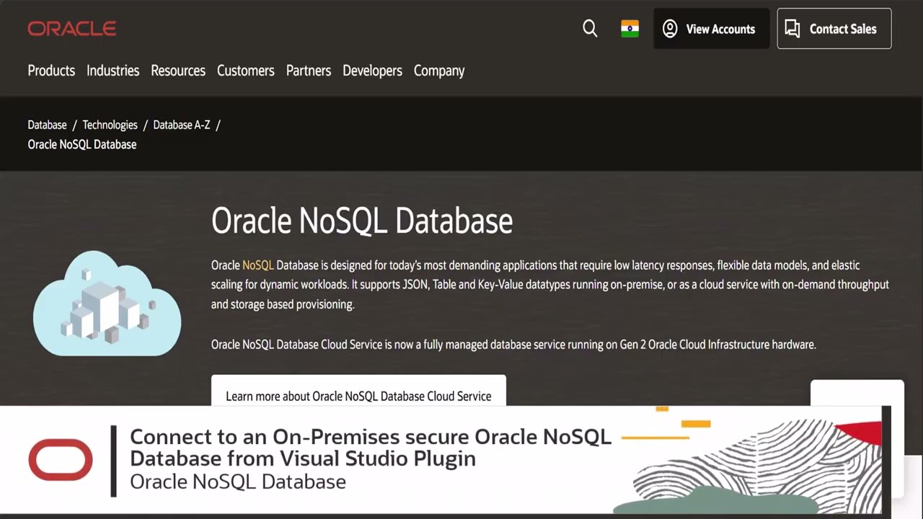Click the View Accounts button
Screen dimensions: 923x519
712,29
